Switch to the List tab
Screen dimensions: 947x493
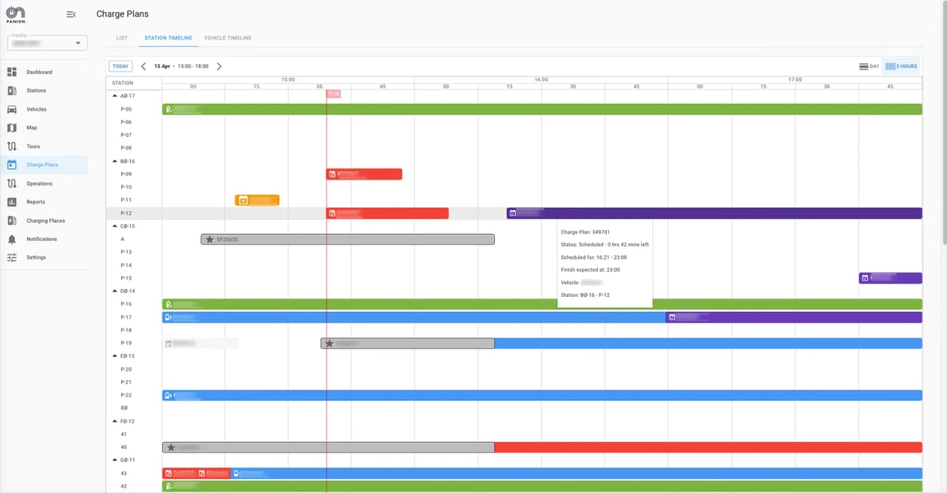tap(122, 38)
